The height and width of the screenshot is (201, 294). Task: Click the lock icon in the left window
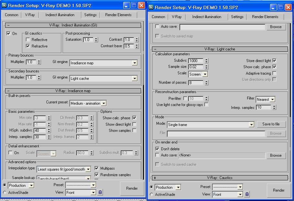100,192
